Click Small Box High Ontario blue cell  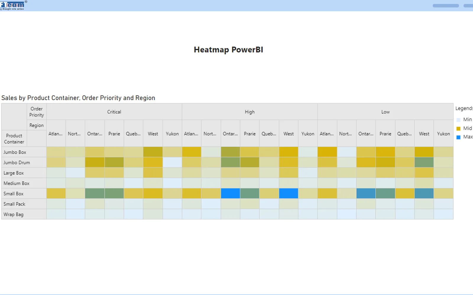point(230,194)
